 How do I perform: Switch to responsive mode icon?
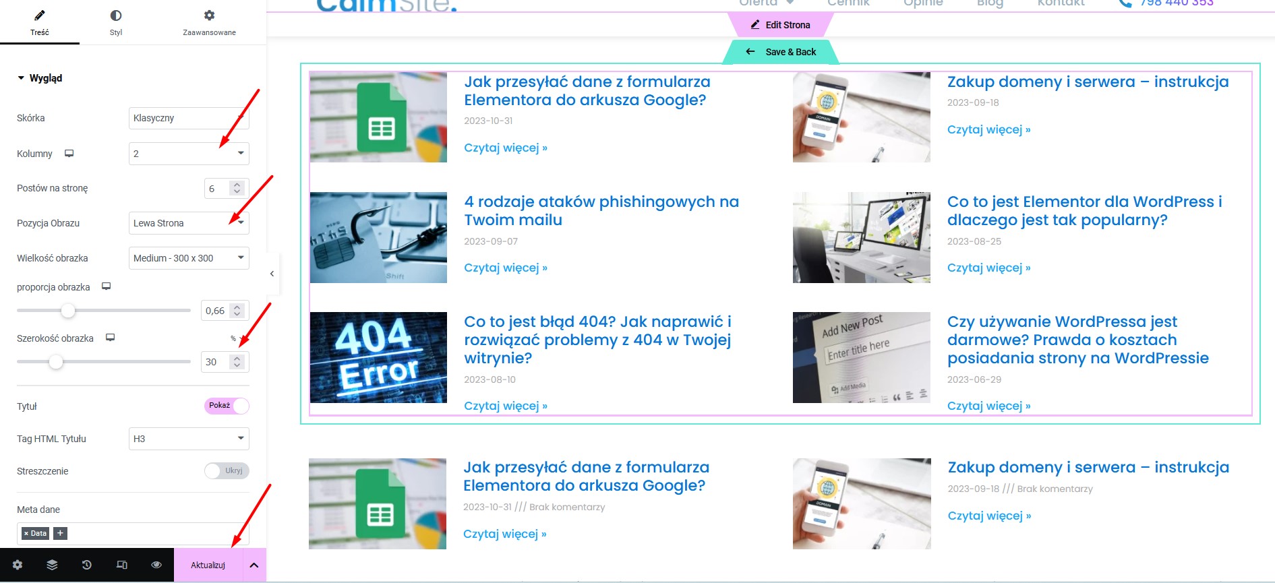[122, 565]
